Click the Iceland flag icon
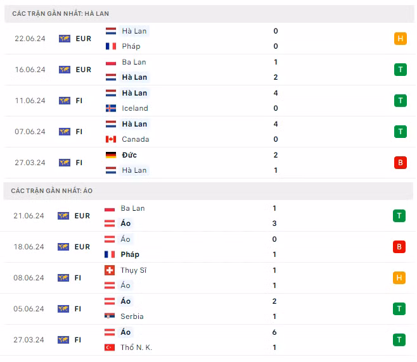The height and width of the screenshot is (362, 417). 111,108
